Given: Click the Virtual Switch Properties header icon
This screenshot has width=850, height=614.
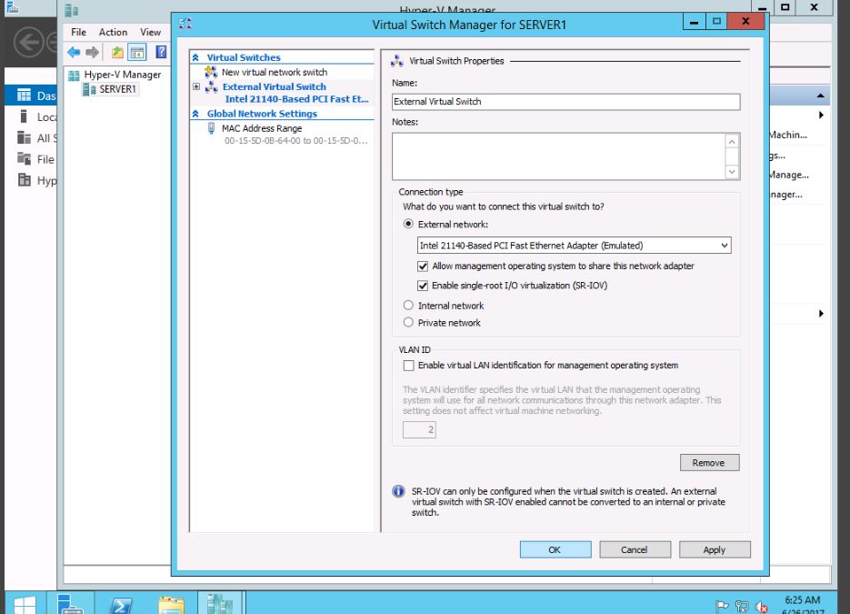Looking at the screenshot, I should [x=397, y=61].
